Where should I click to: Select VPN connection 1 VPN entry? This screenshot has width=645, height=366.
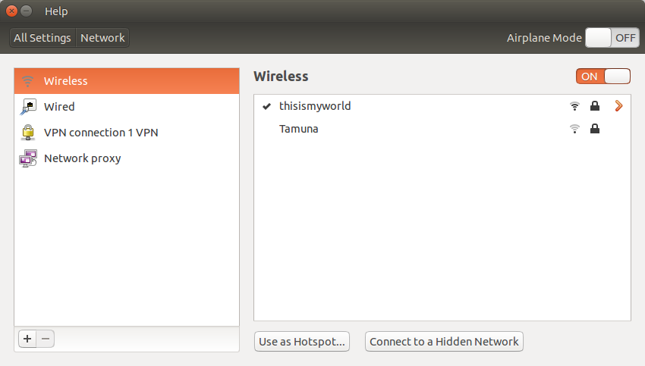tap(127, 133)
